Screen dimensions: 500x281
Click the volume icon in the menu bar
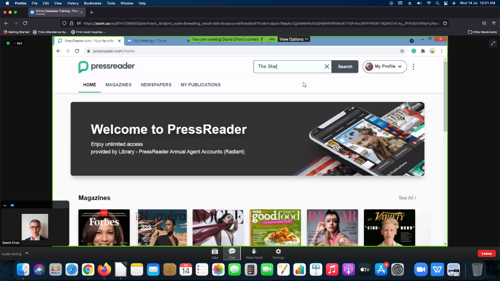coord(419,3)
